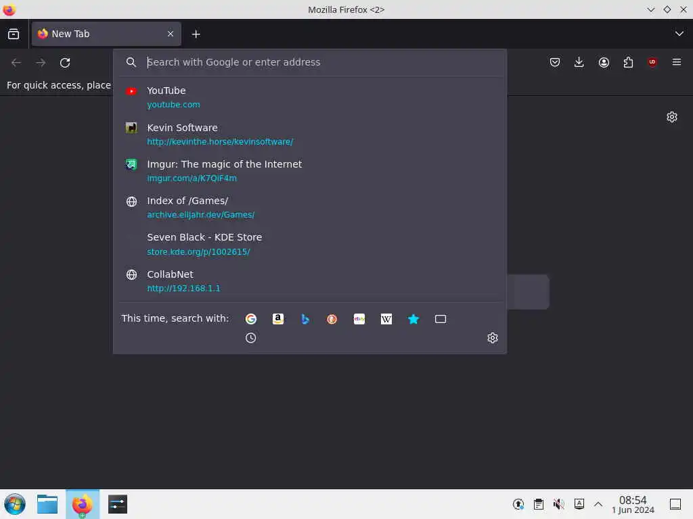Viewport: 693px width, 519px height.
Task: Open archive.elijahr.dev/Games/ link
Action: pos(200,215)
